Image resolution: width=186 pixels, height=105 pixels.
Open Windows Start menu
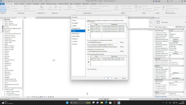[67, 103]
